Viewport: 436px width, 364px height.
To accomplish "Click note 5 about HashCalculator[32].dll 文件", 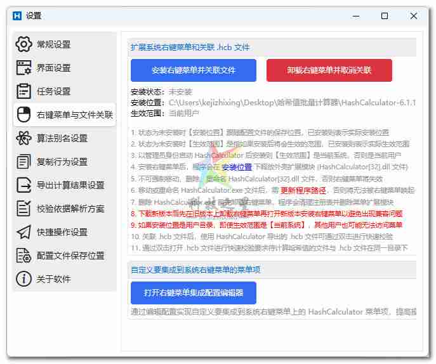I will click(x=257, y=179).
